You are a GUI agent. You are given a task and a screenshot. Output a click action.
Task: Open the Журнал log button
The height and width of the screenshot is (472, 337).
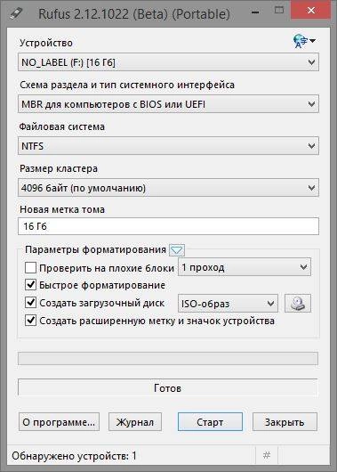(x=135, y=422)
